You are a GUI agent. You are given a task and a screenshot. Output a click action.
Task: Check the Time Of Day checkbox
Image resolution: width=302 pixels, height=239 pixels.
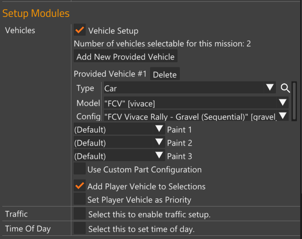click(x=80, y=229)
